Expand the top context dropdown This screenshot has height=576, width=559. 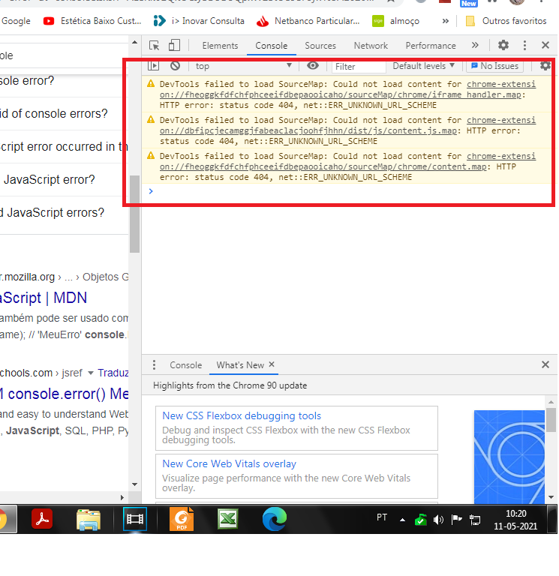tap(243, 66)
